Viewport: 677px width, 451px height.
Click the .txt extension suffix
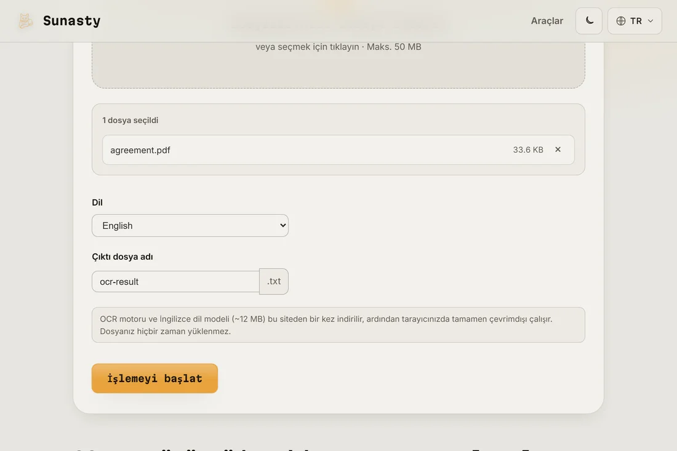pyautogui.click(x=274, y=281)
